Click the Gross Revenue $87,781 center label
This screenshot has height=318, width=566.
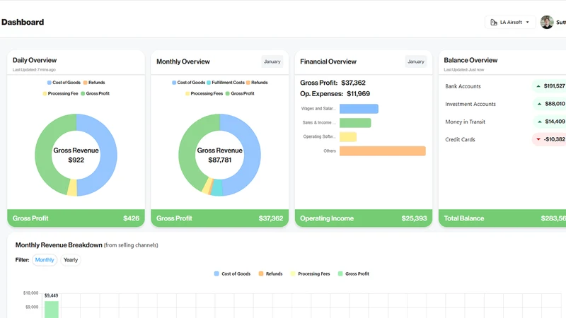coord(219,155)
